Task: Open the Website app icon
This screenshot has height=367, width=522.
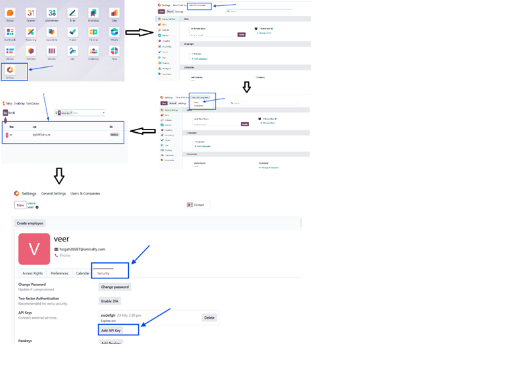Action: point(114,32)
